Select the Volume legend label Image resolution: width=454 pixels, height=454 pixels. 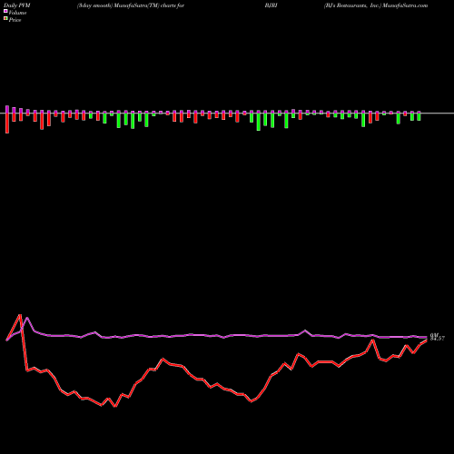(17, 13)
